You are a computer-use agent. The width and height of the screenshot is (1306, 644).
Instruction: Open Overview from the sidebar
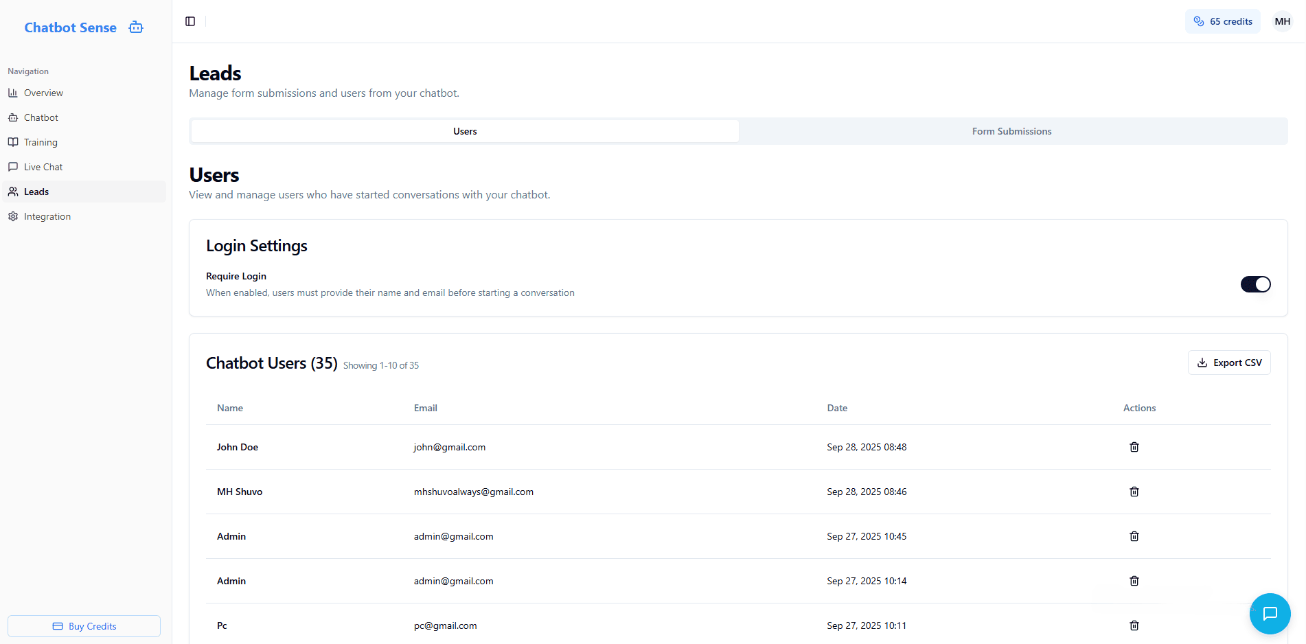click(x=43, y=93)
